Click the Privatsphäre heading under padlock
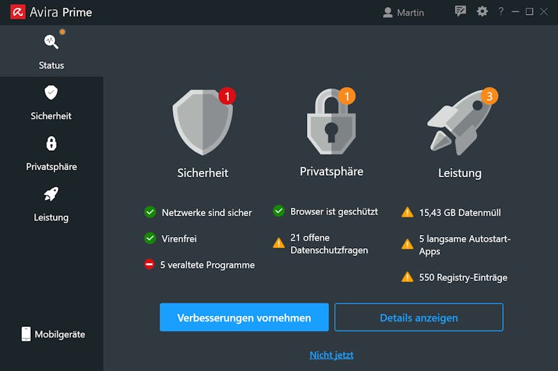 331,172
